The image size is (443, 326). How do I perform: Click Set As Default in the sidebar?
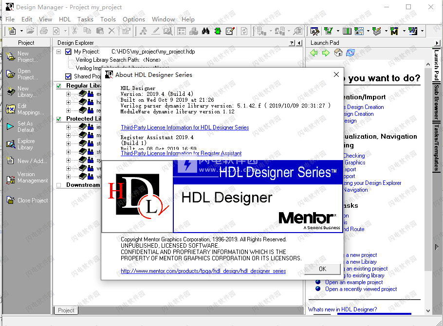point(20,127)
